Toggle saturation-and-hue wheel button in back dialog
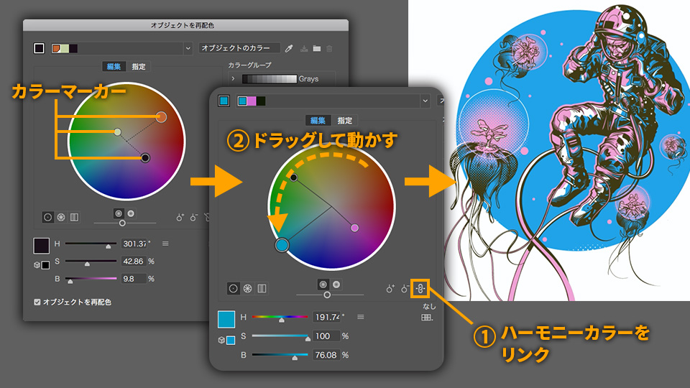The width and height of the screenshot is (690, 388). [119, 213]
